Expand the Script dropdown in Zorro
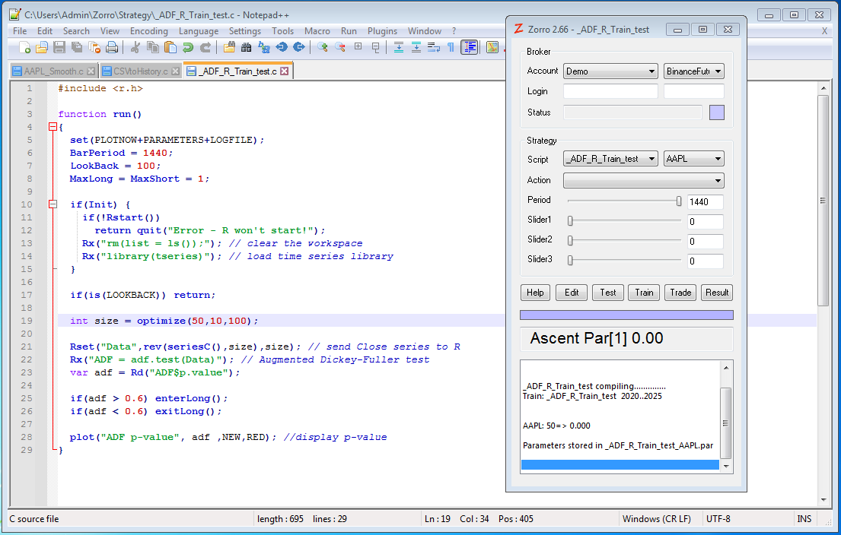The width and height of the screenshot is (841, 535). (610, 160)
